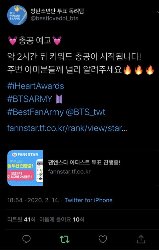The height and width of the screenshot is (250, 159).
Task: Open the share upload icon
Action: [141, 239]
